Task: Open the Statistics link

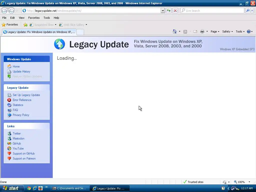Action: tap(18, 105)
